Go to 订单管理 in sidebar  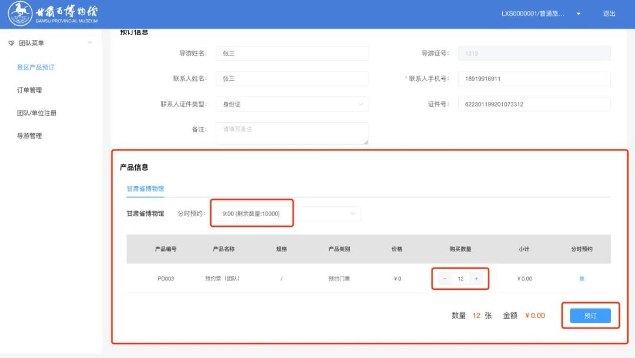pos(29,90)
